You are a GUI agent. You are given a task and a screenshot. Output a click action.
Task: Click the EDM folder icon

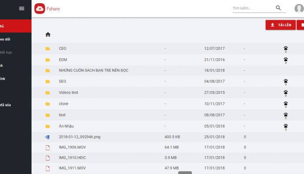click(x=48, y=60)
